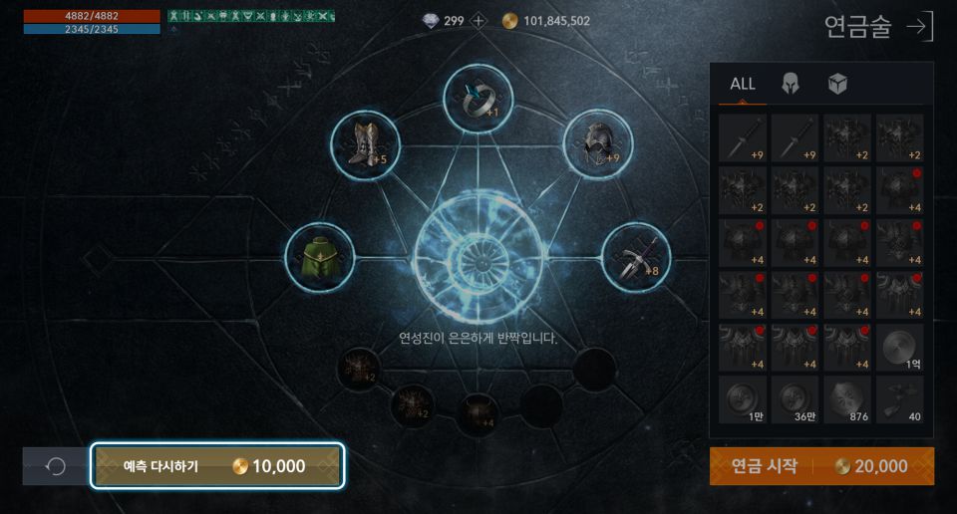Select the boots +5 alchemy slot
The image size is (957, 514).
pyautogui.click(x=365, y=144)
